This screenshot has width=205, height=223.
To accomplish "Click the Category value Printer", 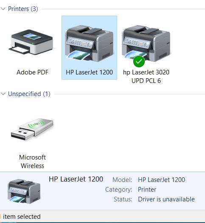I will (x=147, y=190).
